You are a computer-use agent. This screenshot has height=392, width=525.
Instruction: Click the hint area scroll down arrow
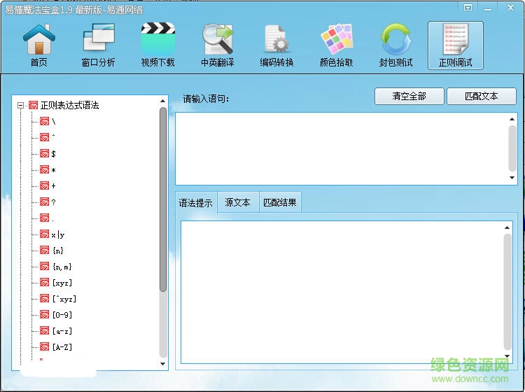click(507, 356)
